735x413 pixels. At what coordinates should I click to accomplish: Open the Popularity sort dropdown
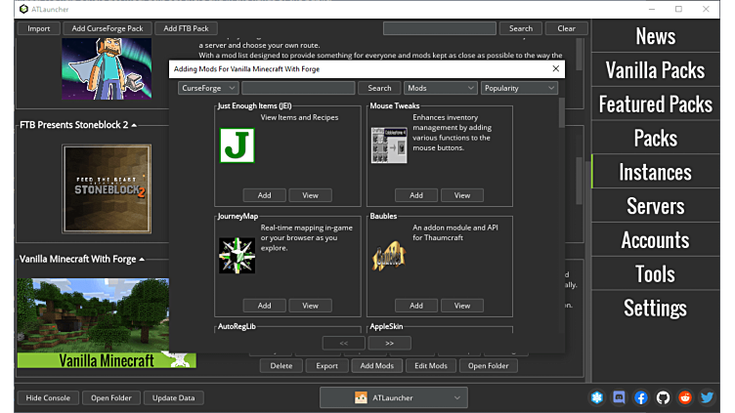point(519,88)
